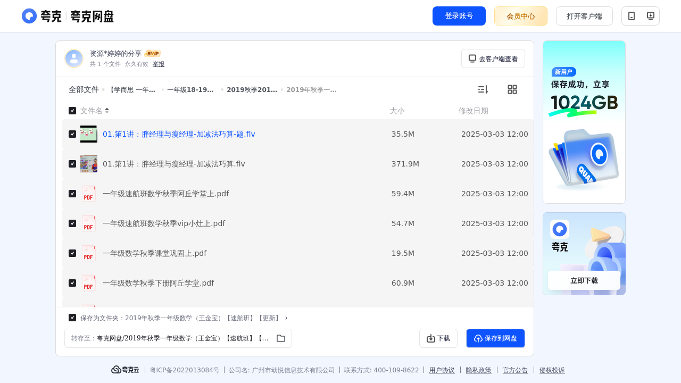Uncheck 01.第1讲：胖经理与瘦经理-加减法巧算.flv checkbox

coord(72,164)
